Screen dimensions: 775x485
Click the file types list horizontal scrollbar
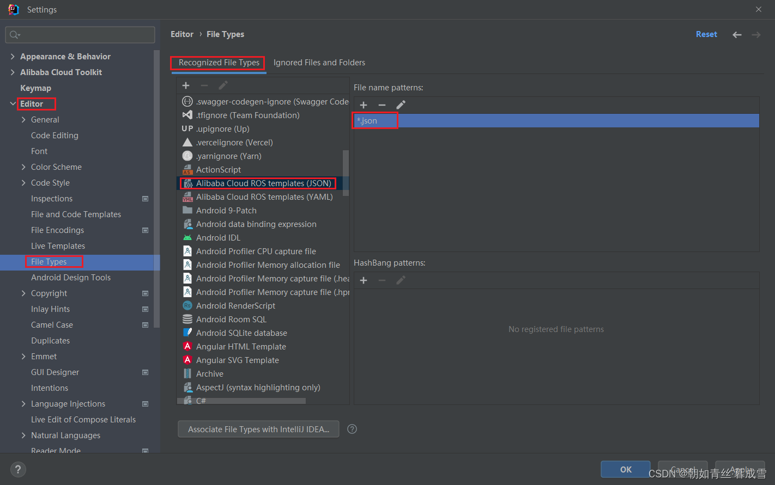point(241,401)
